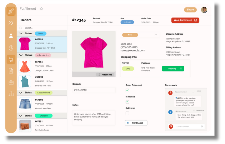Favorite Fulfillment with the star icon
Screen dimensions: 225x144
click(x=42, y=9)
